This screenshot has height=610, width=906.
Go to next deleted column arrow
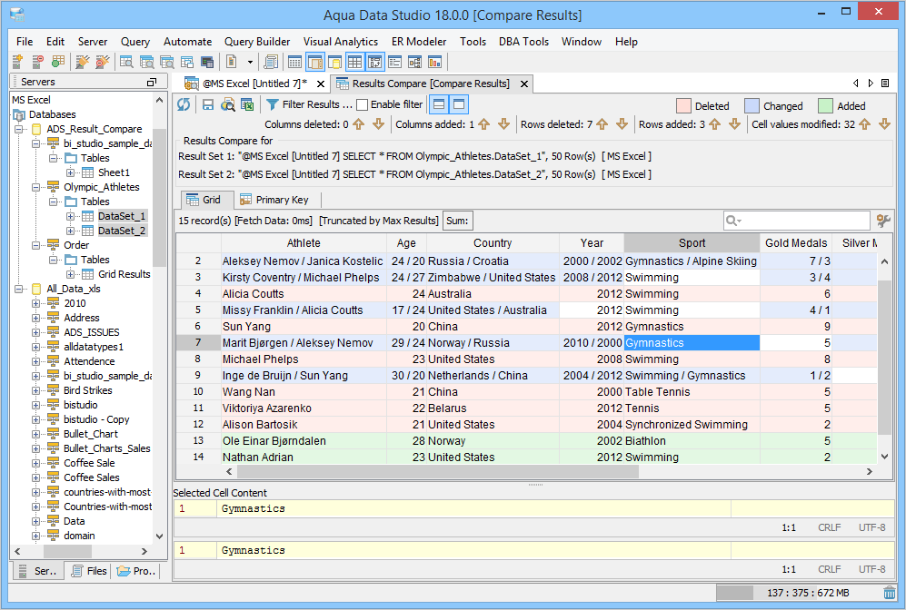[378, 124]
